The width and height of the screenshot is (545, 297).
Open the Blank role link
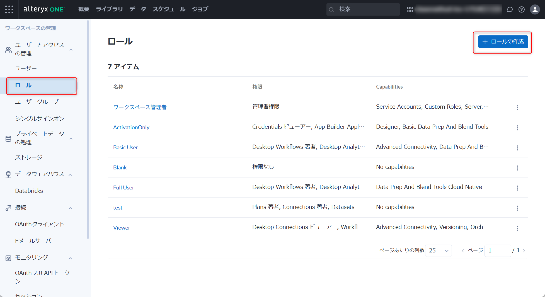coord(120,167)
